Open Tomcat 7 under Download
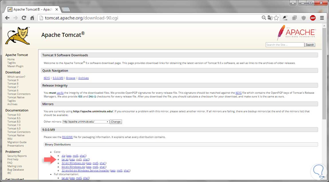329x182 pixels. click(x=13, y=87)
